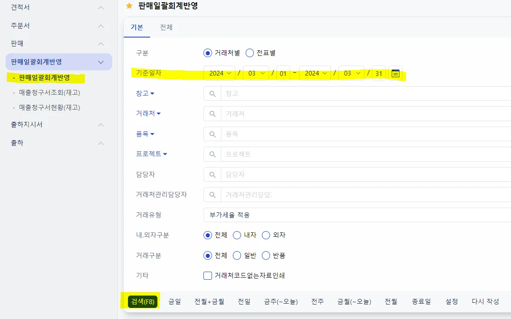
Task: Click the yellow favorite star icon
Action: (x=129, y=6)
